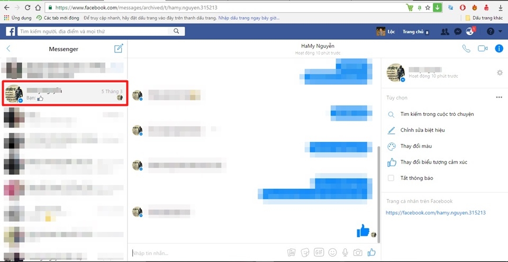Screen dimensions: 508x262
Task: Open the GIF picker
Action: click(318, 252)
